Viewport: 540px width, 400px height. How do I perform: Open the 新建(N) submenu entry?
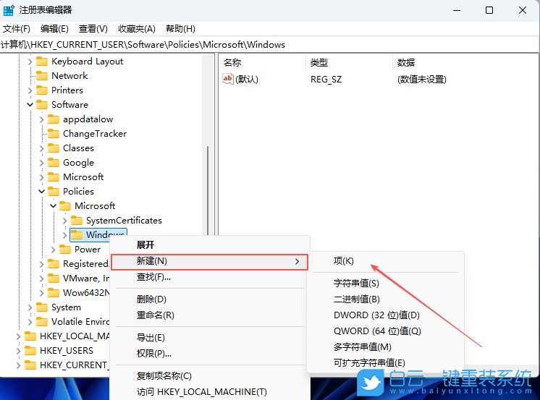point(209,261)
